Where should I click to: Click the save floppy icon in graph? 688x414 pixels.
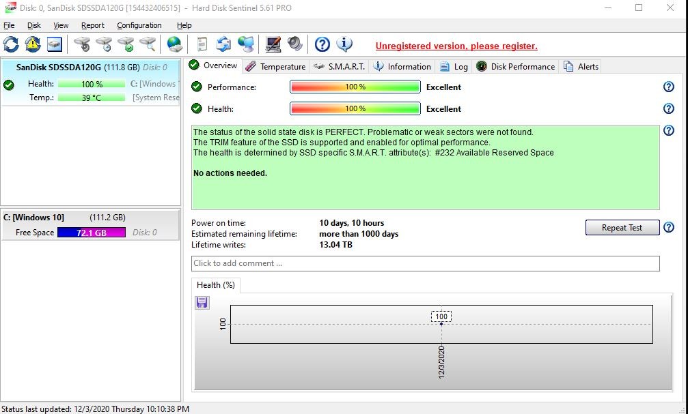[202, 303]
